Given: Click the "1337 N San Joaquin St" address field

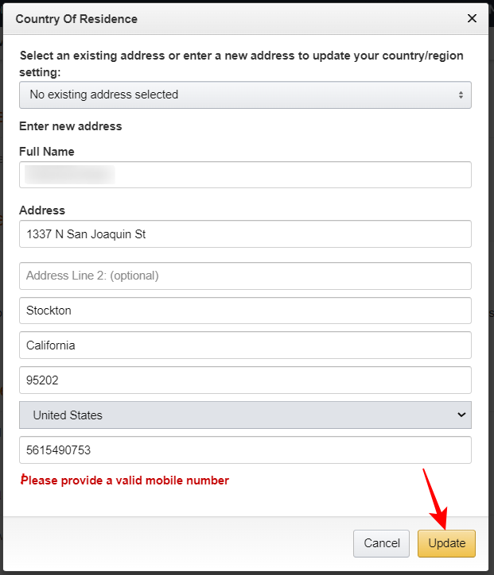Looking at the screenshot, I should click(245, 234).
